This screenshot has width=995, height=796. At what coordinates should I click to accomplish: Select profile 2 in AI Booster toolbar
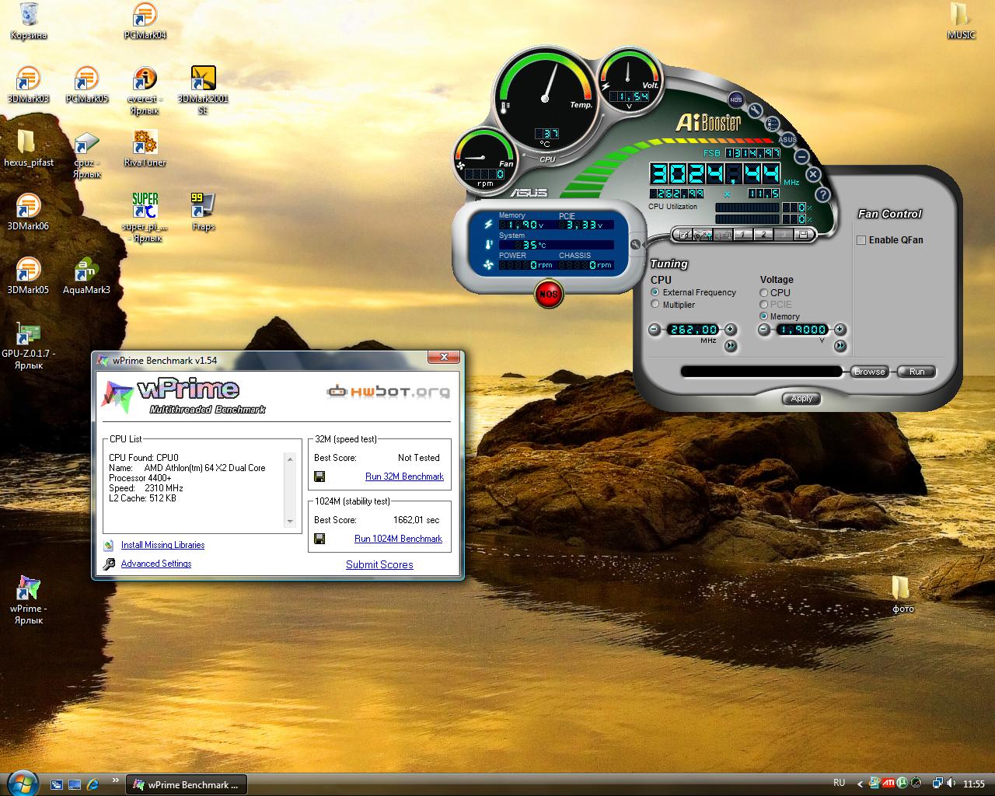tap(763, 235)
